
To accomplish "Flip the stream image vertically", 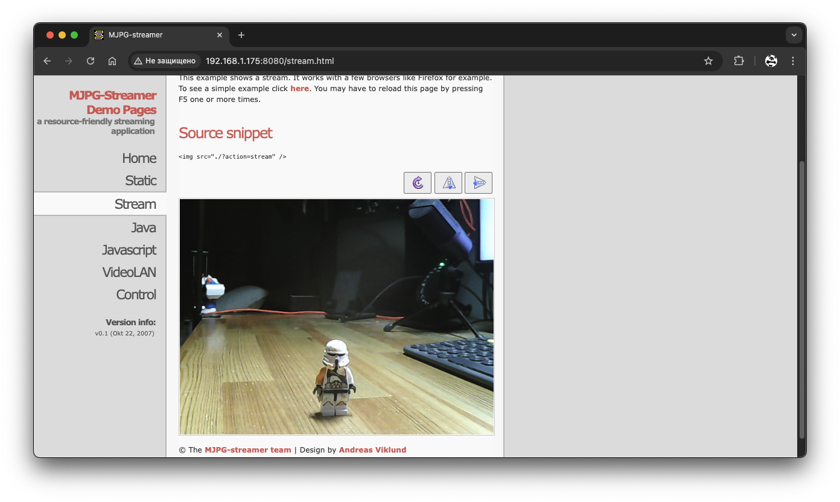I will [x=479, y=183].
